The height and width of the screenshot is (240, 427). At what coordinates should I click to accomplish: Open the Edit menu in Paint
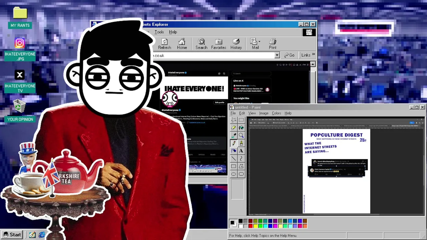pyautogui.click(x=242, y=113)
